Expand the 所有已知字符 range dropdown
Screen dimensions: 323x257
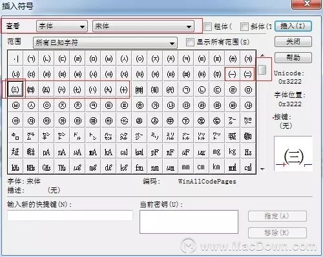[x=105, y=43]
